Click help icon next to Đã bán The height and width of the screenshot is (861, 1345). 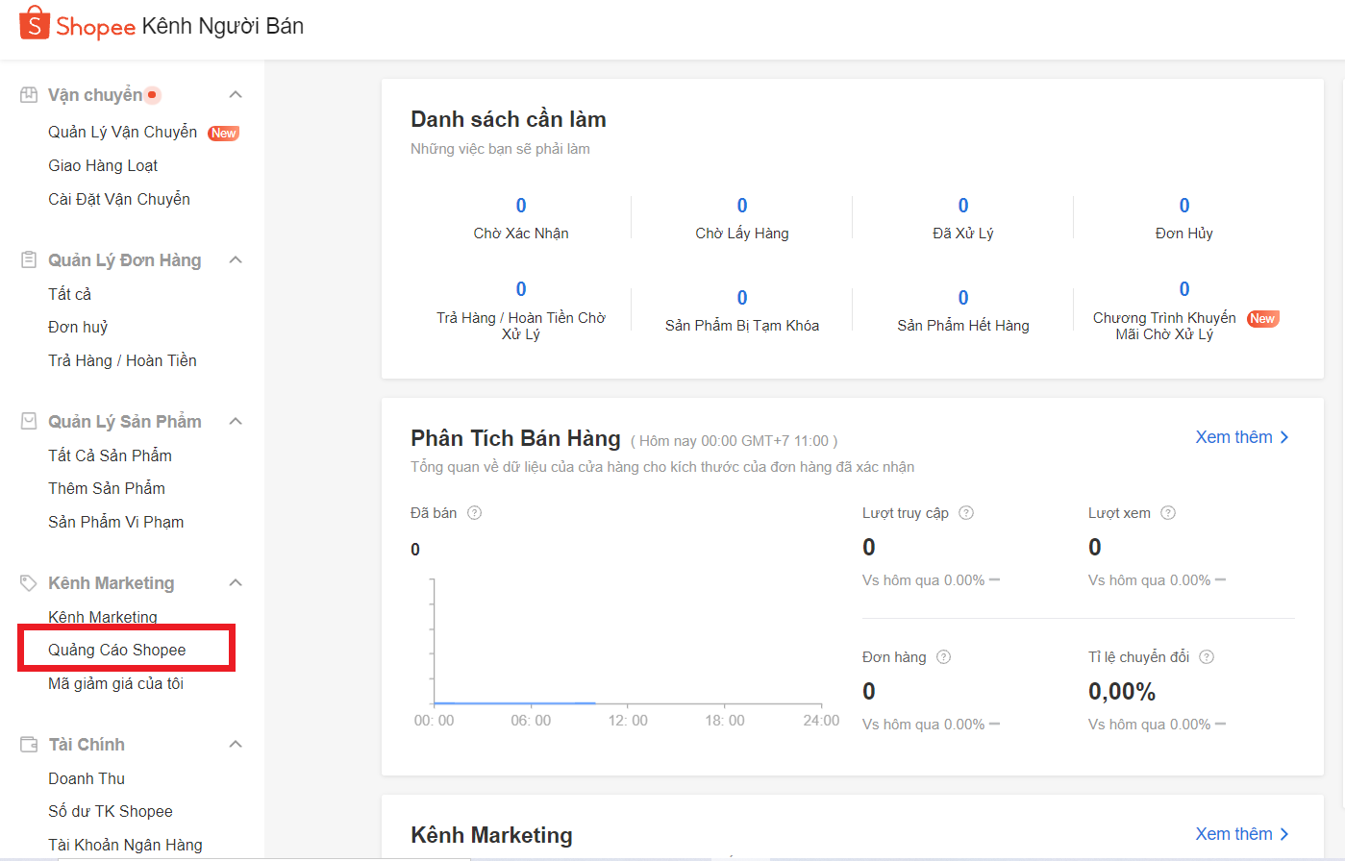point(474,513)
